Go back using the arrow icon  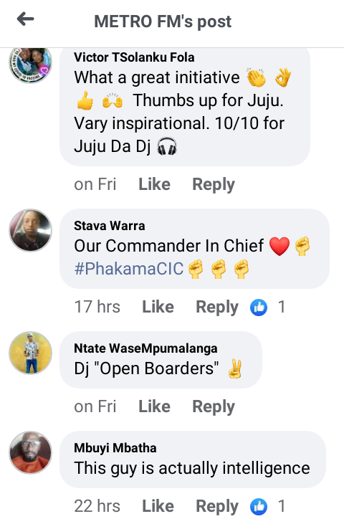tap(25, 19)
